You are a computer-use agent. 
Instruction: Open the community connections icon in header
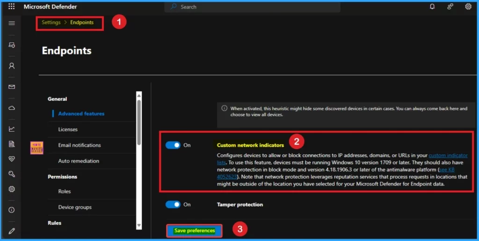pos(450,7)
